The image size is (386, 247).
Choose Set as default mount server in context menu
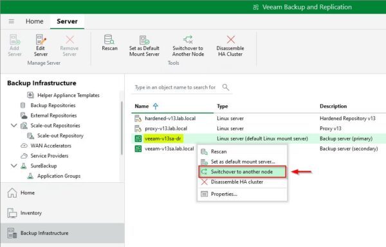[x=243, y=162]
